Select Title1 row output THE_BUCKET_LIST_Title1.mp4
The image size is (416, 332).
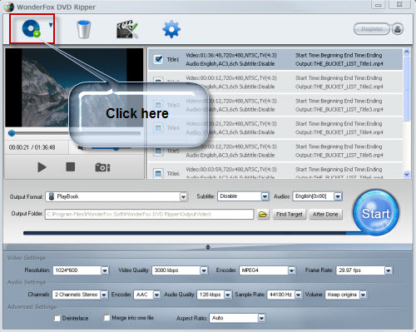(x=275, y=59)
